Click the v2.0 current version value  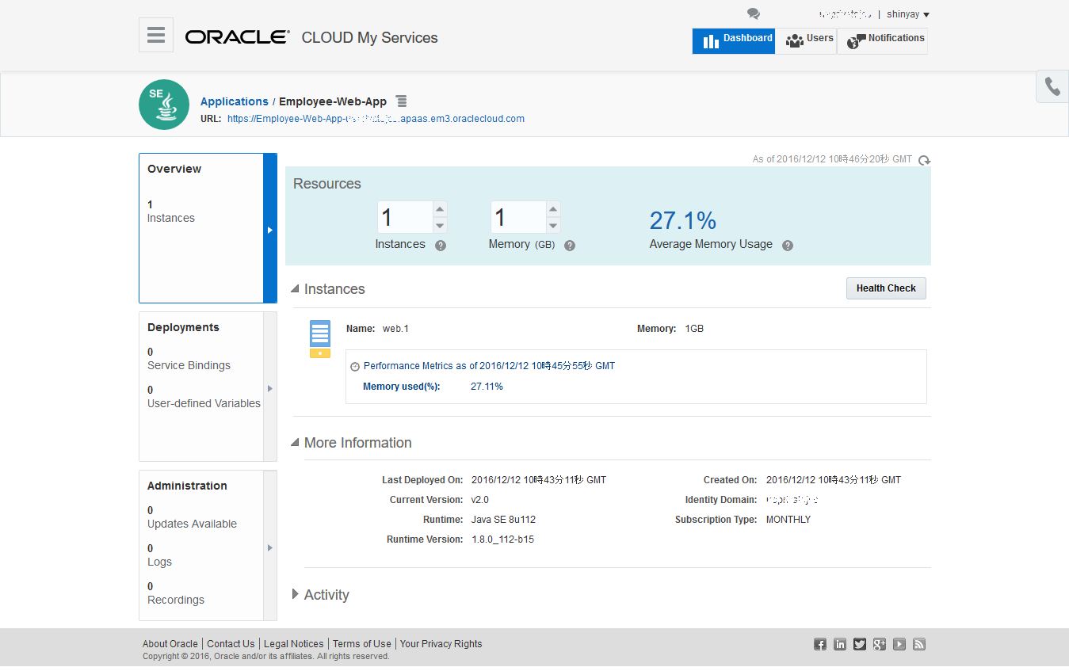[480, 500]
